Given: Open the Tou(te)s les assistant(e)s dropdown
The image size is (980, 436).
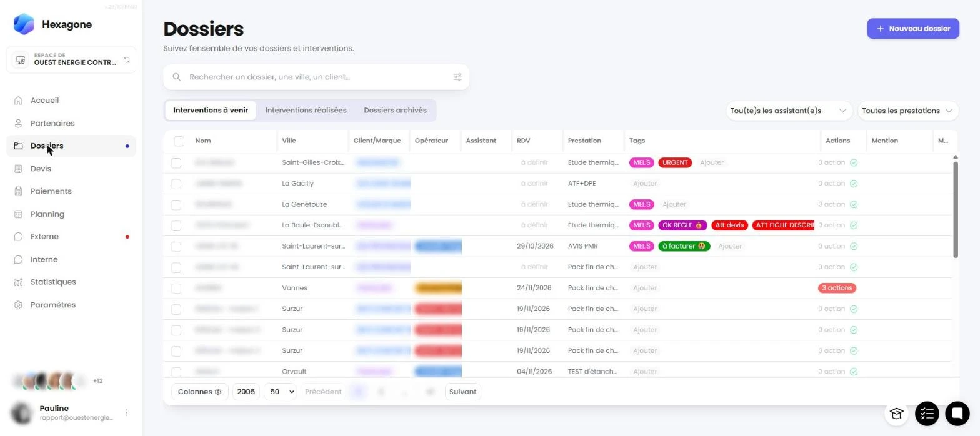Looking at the screenshot, I should [x=789, y=111].
